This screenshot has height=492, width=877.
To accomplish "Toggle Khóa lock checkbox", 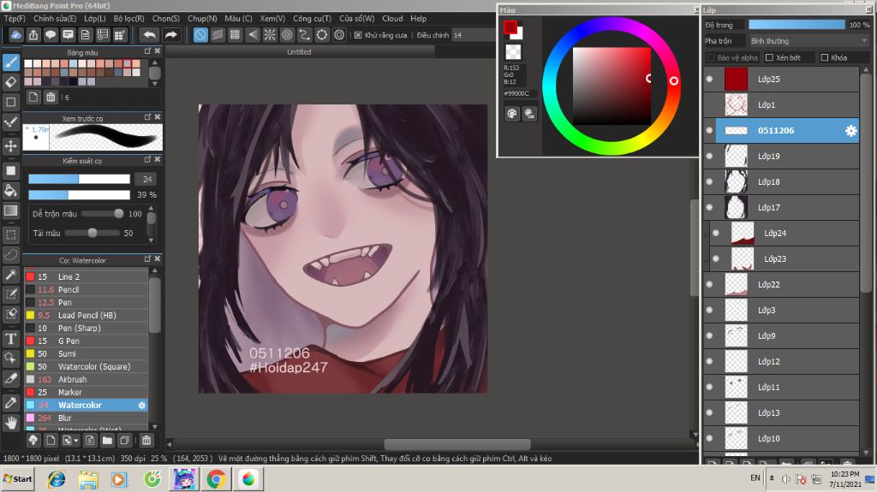I will pos(824,57).
